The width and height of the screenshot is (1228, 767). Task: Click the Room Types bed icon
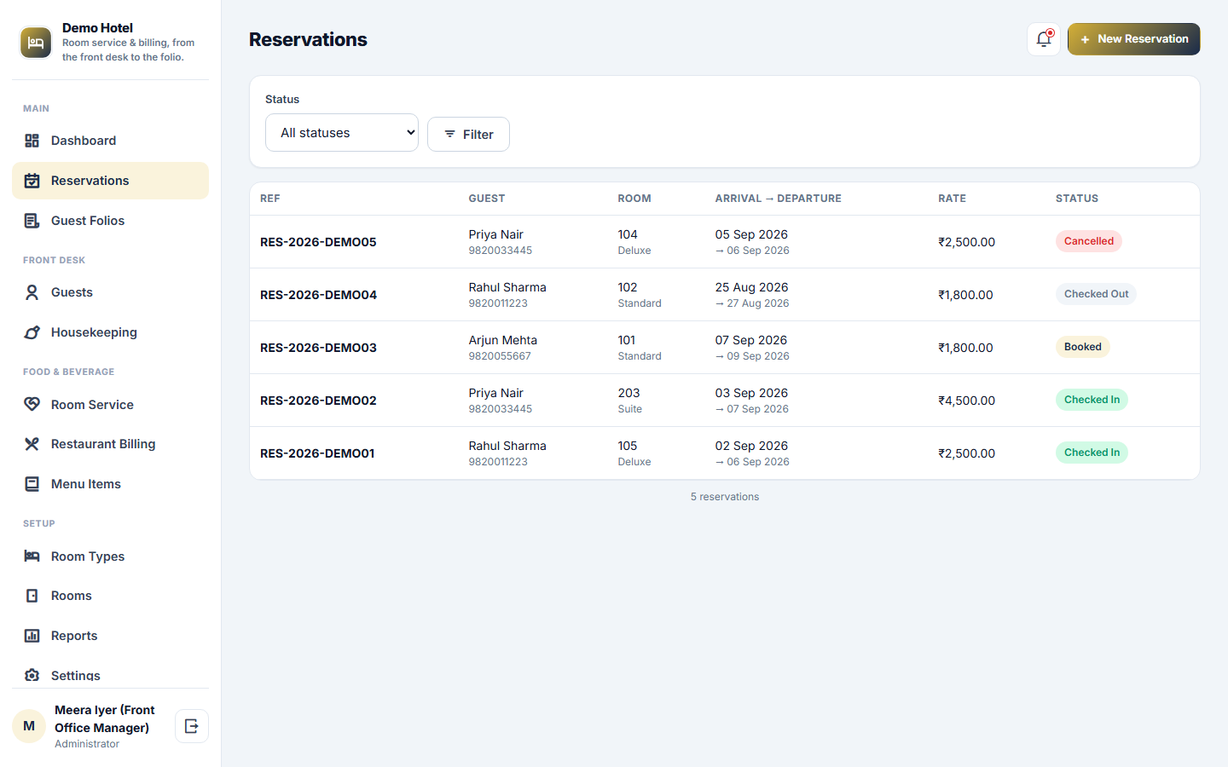[32, 557]
